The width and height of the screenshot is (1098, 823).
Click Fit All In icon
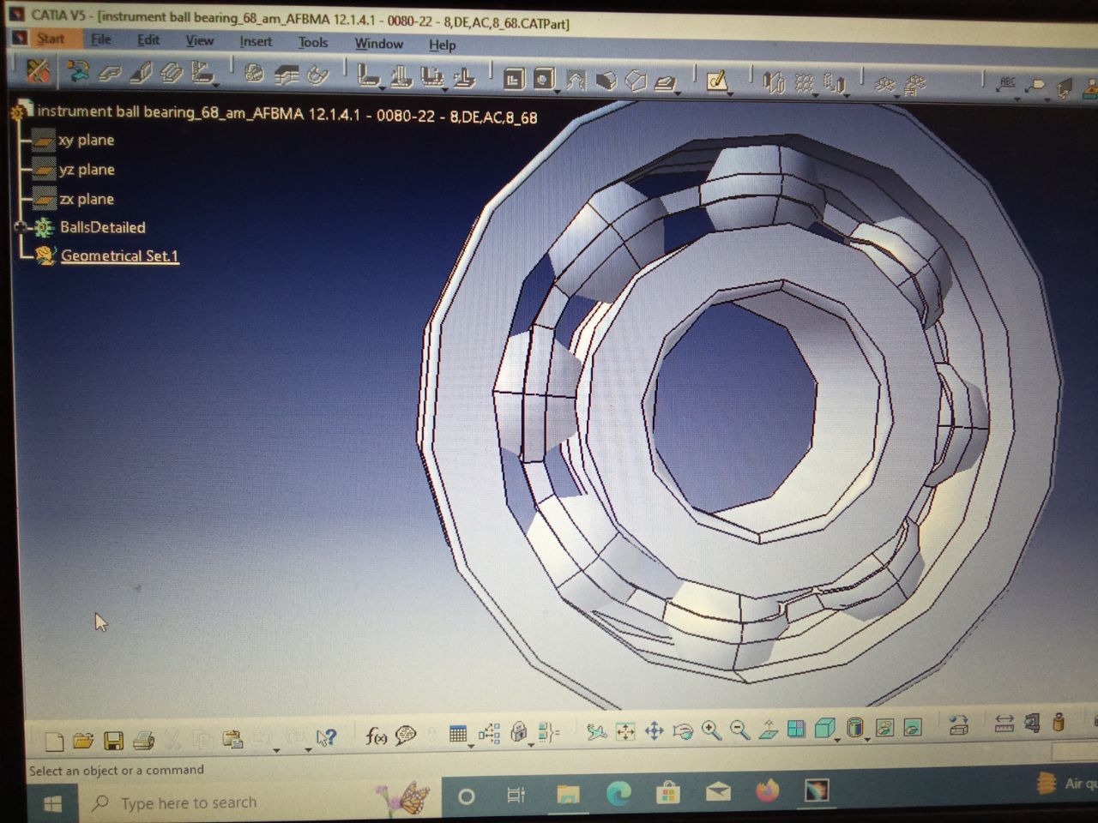(x=625, y=731)
